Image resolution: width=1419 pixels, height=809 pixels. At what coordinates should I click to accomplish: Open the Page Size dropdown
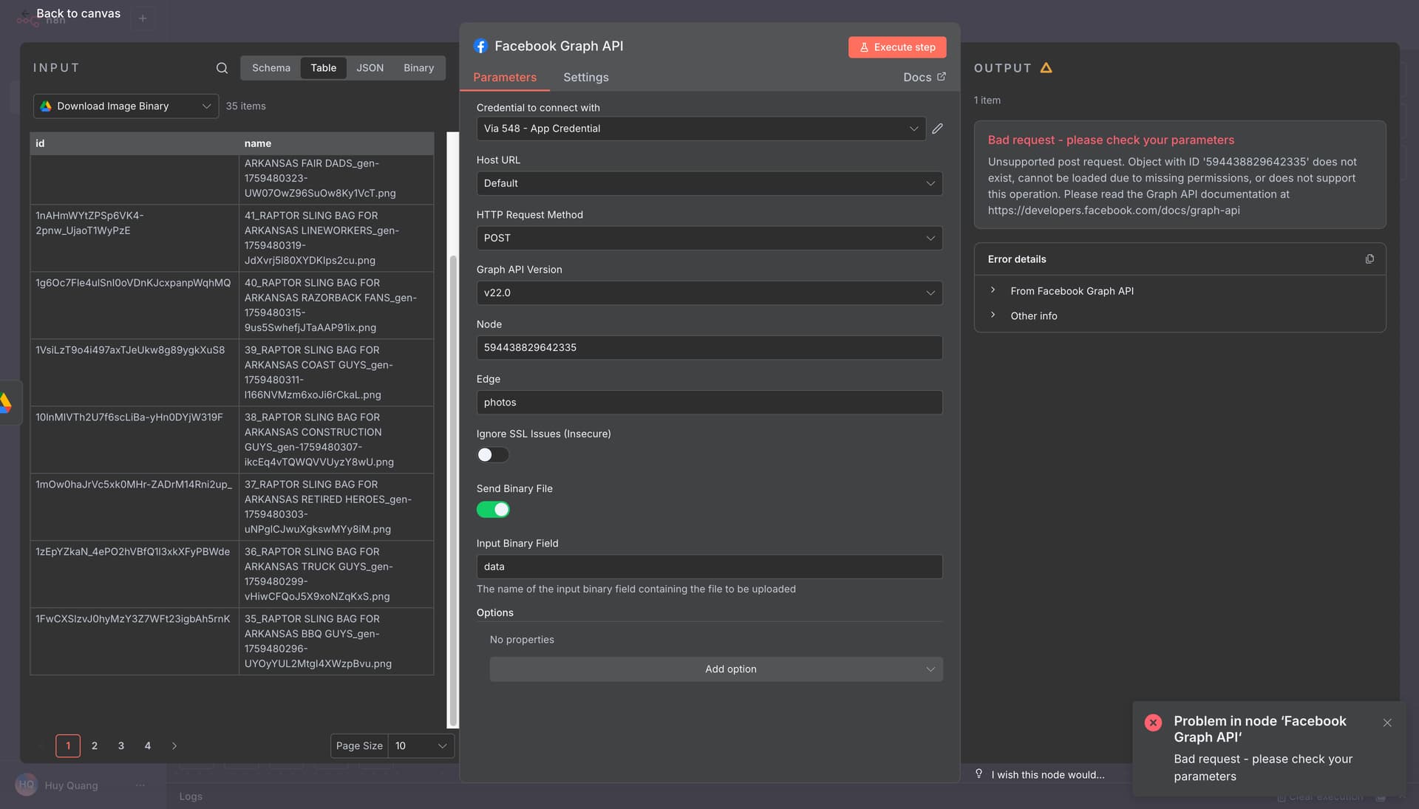pos(419,746)
